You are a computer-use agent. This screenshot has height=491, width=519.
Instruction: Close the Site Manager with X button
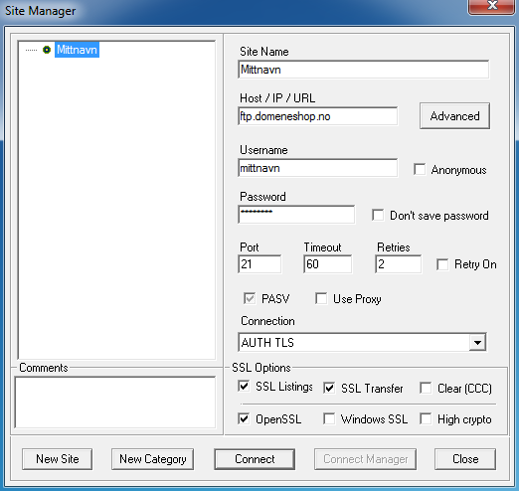point(492,6)
